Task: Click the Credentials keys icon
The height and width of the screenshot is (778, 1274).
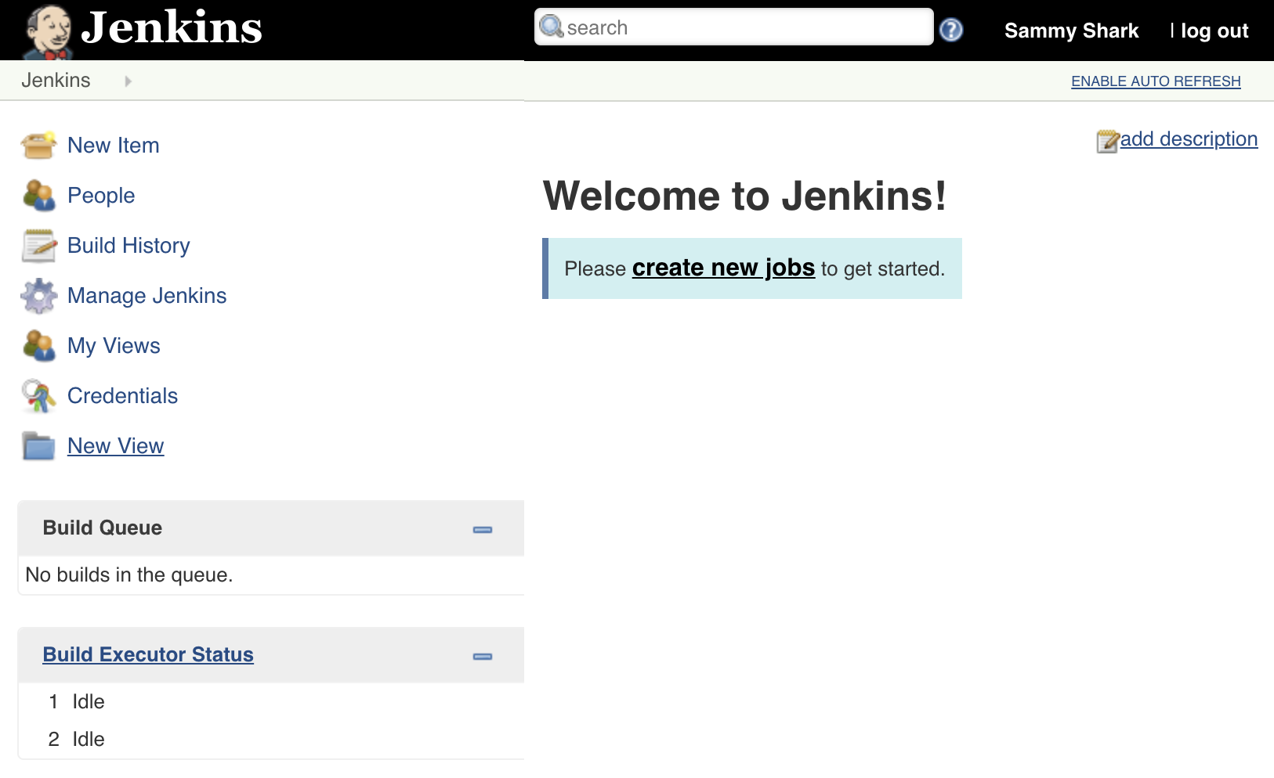Action: pyautogui.click(x=38, y=396)
